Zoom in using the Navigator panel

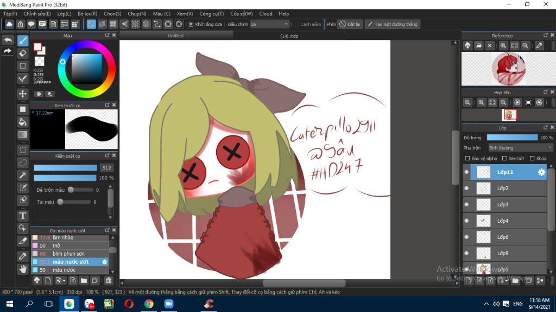point(481,102)
